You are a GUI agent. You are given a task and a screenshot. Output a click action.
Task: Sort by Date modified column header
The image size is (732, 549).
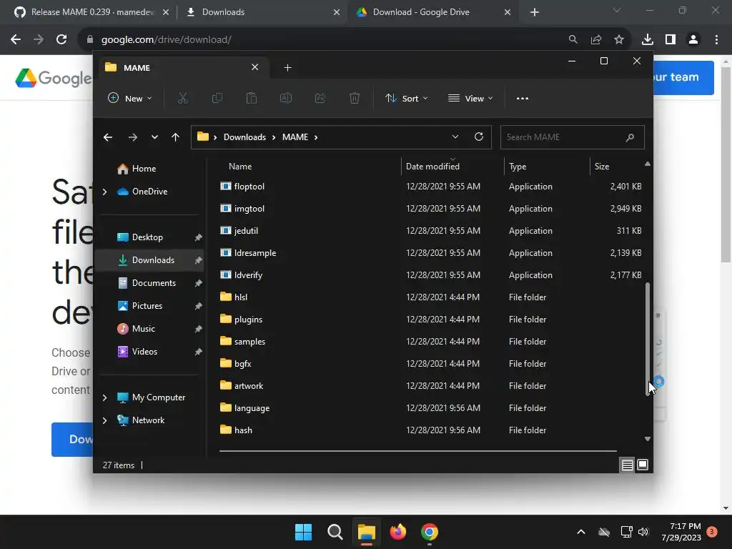(432, 166)
